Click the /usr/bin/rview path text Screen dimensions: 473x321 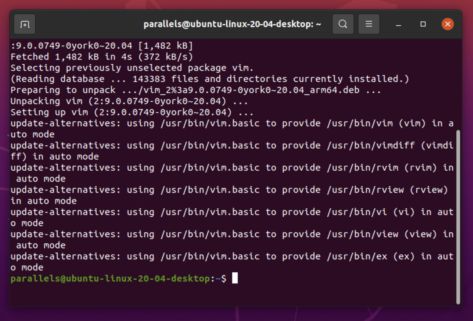[x=365, y=190]
